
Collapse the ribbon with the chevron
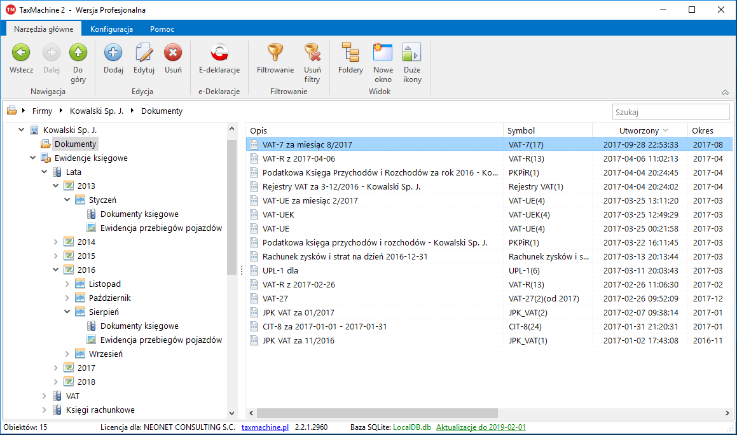point(725,92)
